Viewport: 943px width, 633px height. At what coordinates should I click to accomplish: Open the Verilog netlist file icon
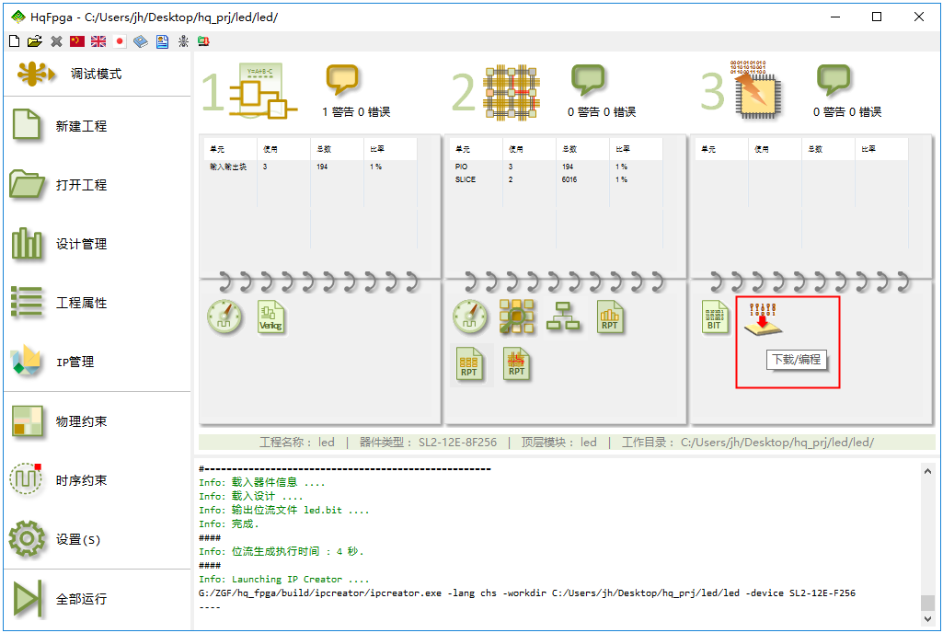click(271, 316)
